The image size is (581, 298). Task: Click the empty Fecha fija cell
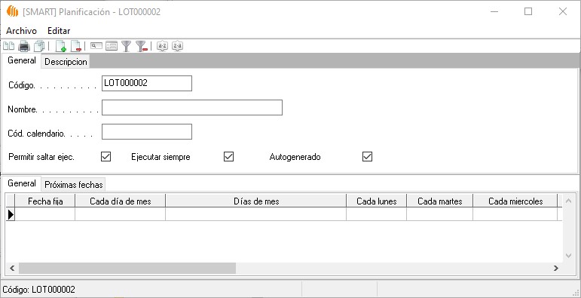point(44,214)
